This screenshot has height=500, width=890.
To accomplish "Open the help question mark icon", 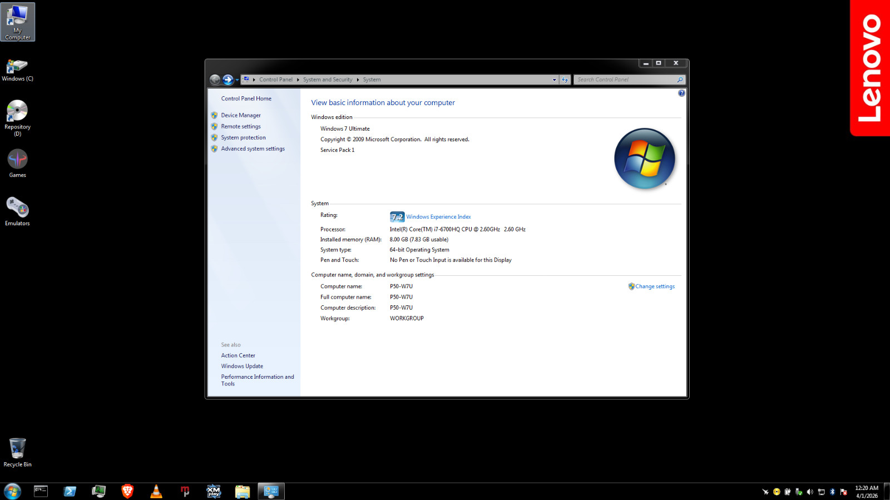I will point(681,93).
